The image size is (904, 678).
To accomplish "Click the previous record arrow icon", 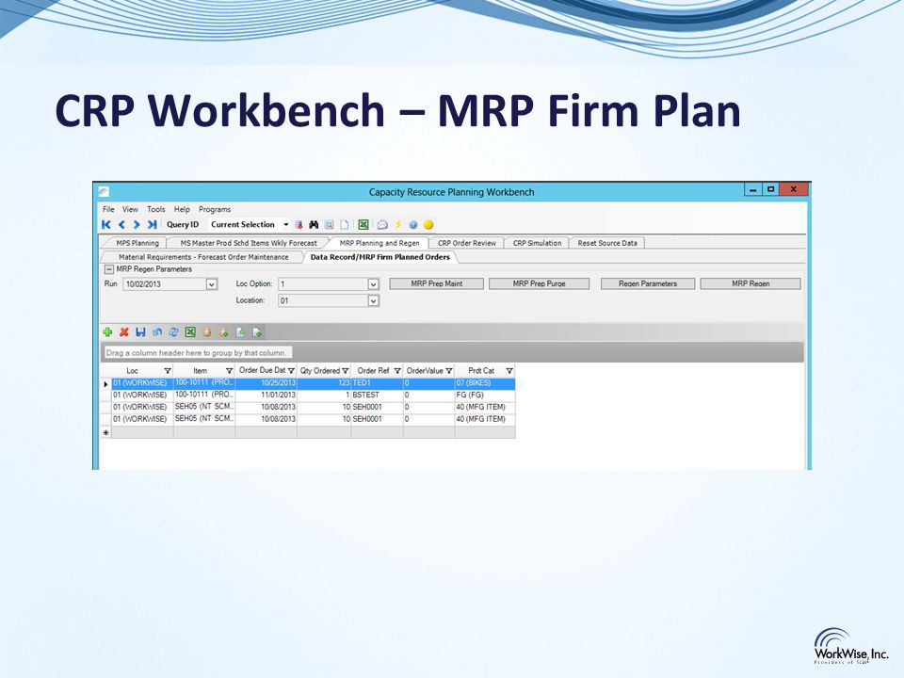I will (x=121, y=225).
